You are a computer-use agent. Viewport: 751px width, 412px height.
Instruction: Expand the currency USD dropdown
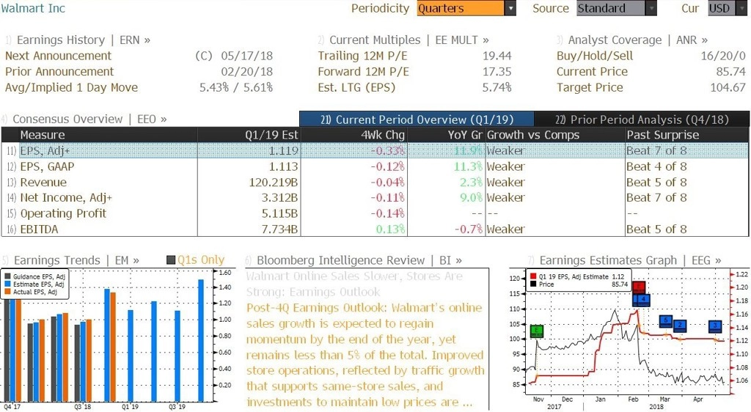(x=741, y=8)
